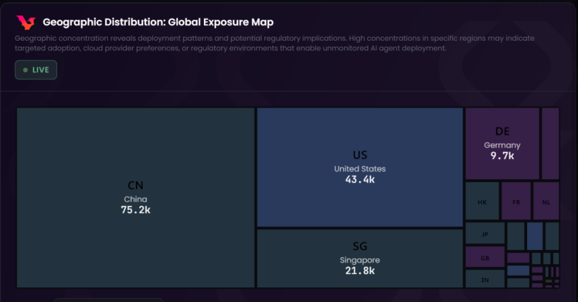Image resolution: width=578 pixels, height=302 pixels.
Task: Toggle the LIVE status badge
Action: tap(36, 70)
